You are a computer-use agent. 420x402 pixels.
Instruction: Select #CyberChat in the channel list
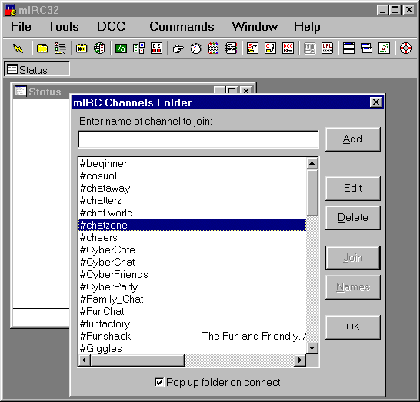point(192,262)
